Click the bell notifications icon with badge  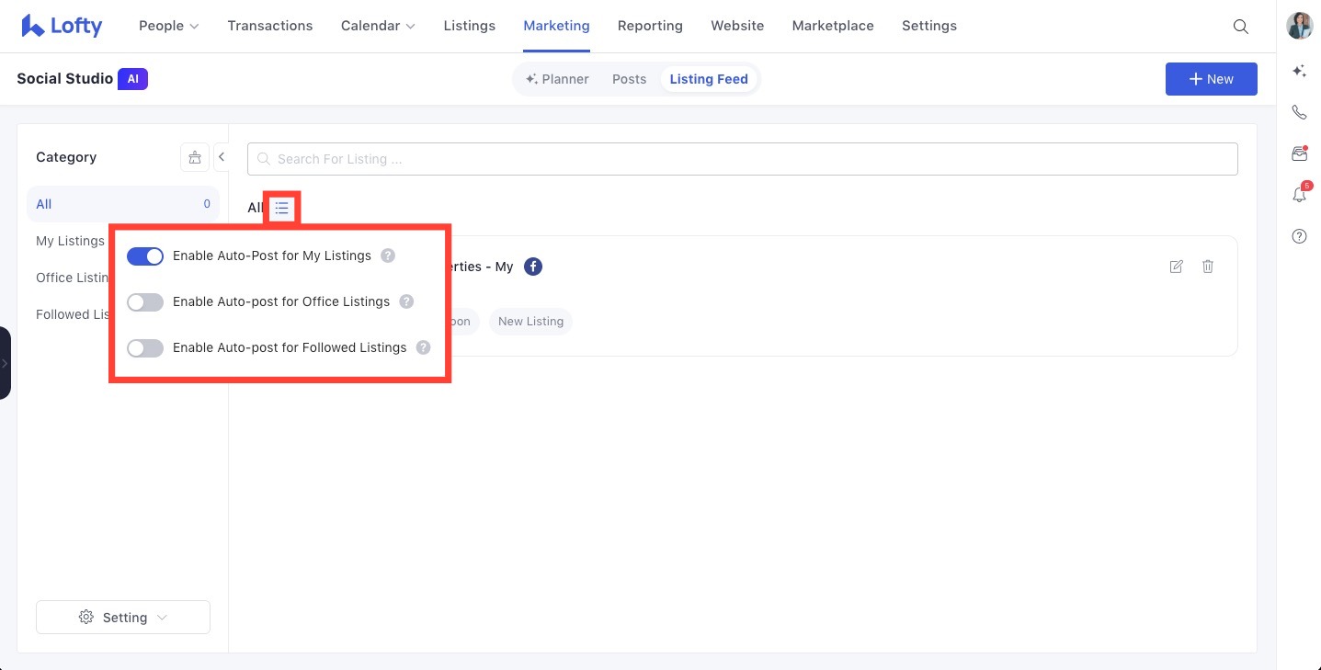(x=1299, y=194)
